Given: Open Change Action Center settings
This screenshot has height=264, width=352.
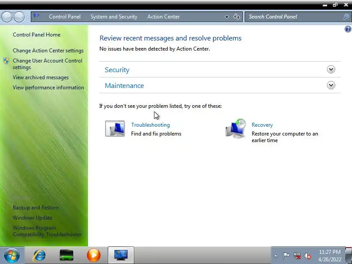Looking at the screenshot, I should pyautogui.click(x=48, y=51).
